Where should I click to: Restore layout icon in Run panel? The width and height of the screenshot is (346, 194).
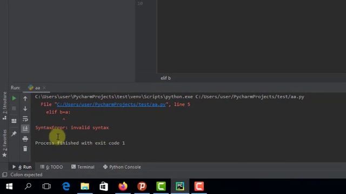tap(14, 121)
